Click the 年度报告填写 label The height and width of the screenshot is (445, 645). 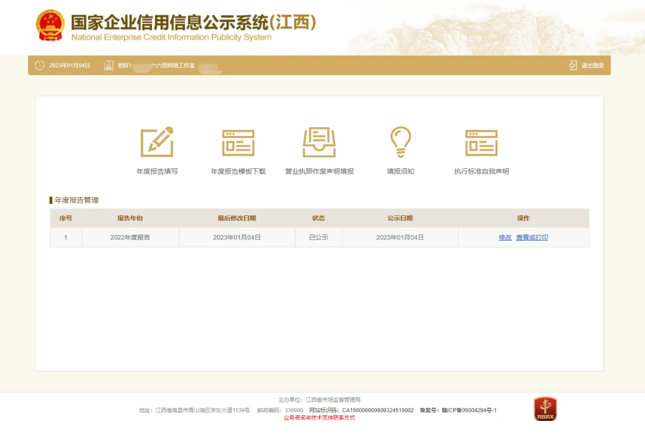pyautogui.click(x=157, y=172)
